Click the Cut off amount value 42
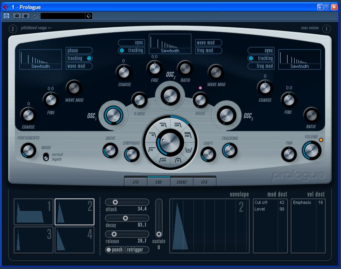 282,202
